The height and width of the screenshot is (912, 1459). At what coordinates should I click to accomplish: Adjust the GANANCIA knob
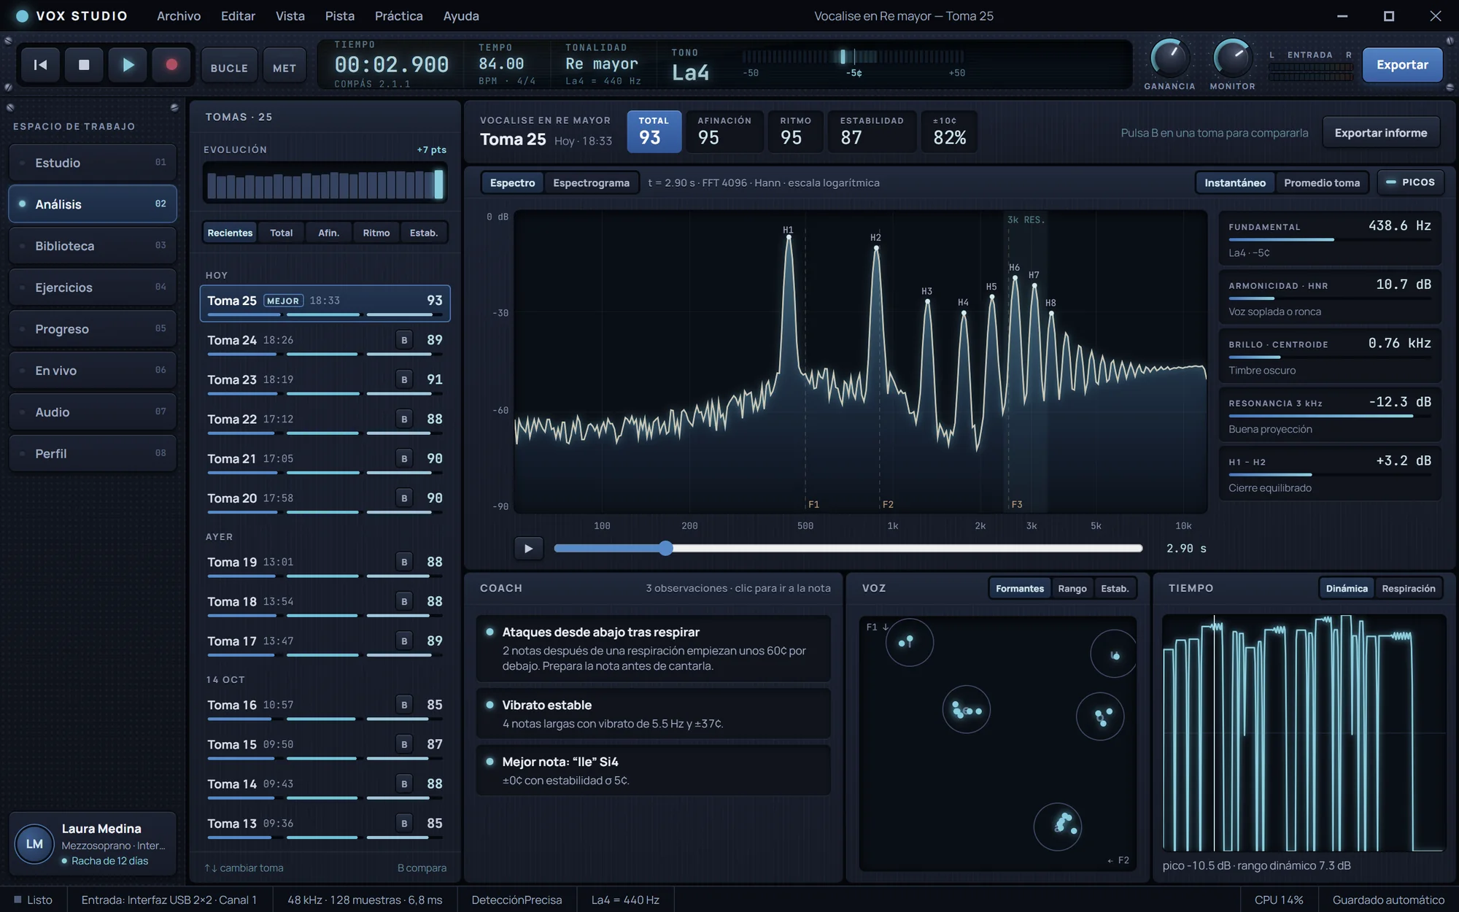1169,58
